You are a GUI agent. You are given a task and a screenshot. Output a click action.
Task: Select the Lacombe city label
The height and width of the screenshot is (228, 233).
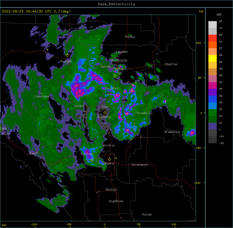click(x=122, y=52)
